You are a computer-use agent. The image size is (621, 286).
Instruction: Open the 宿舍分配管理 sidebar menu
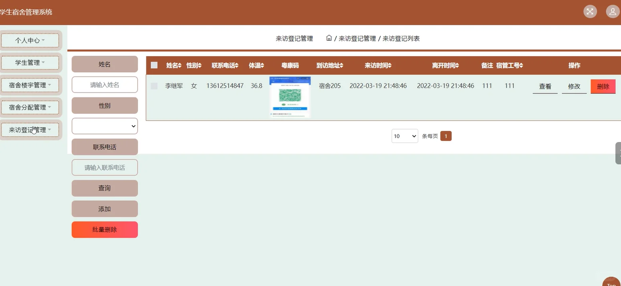click(x=30, y=107)
